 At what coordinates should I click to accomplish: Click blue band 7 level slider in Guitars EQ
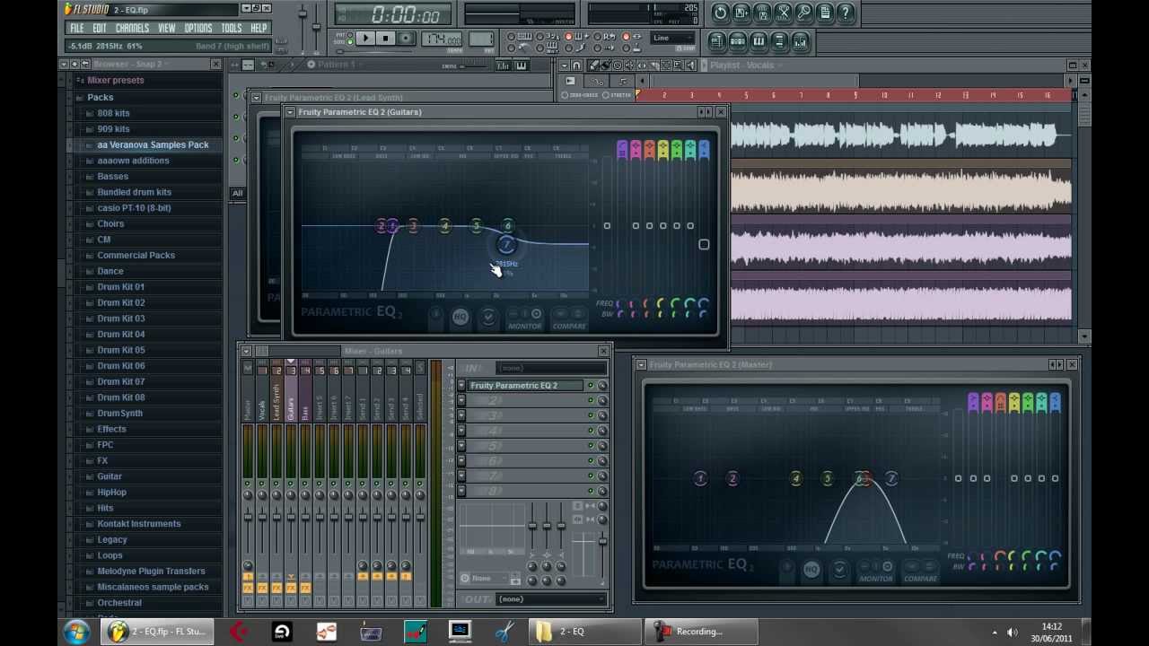pos(704,245)
